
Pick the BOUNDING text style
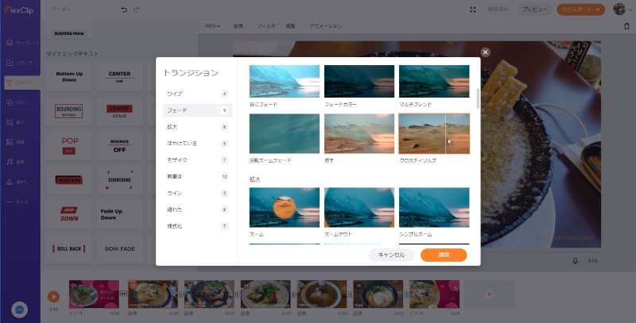click(x=69, y=111)
